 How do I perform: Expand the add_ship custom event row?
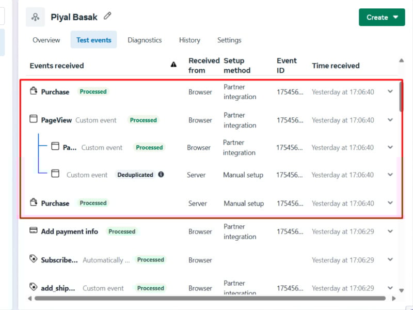(x=391, y=288)
